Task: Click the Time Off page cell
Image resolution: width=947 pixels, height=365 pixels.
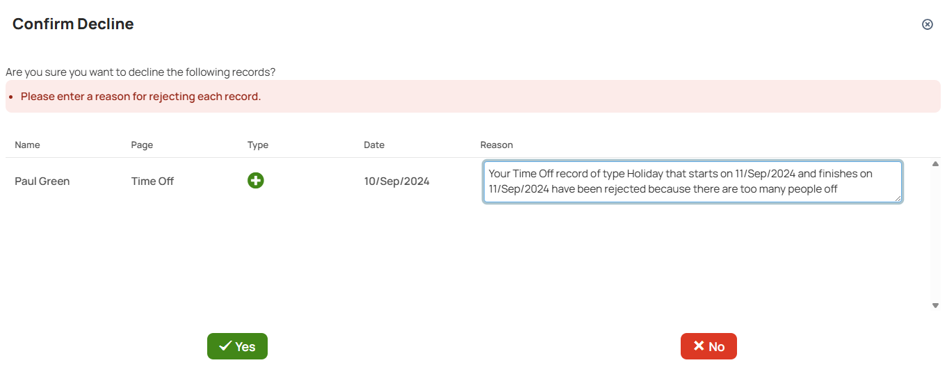Action: [x=152, y=181]
